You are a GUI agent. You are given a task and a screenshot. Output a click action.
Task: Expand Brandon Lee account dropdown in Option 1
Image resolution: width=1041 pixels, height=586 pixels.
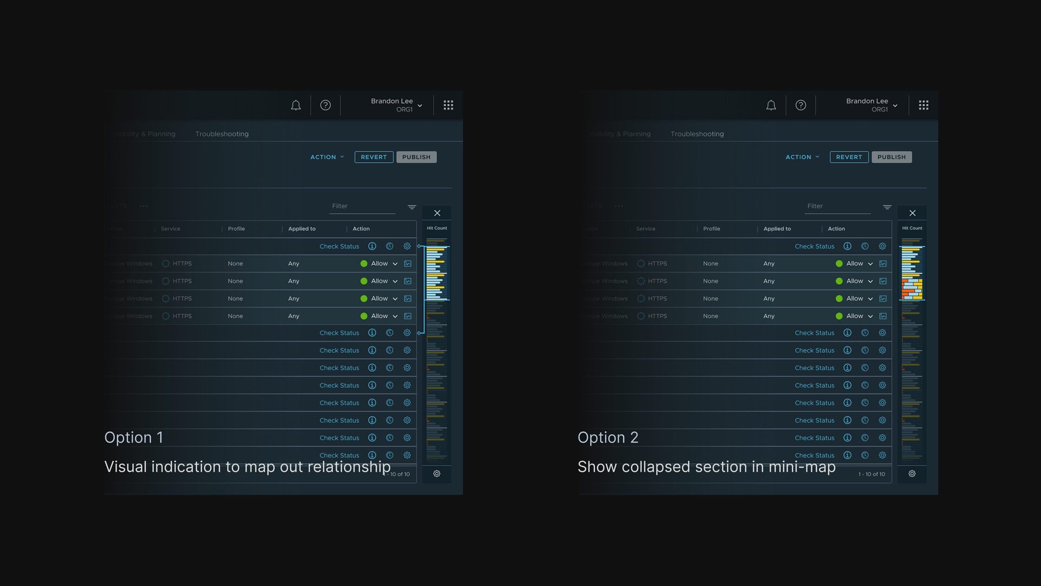point(420,106)
